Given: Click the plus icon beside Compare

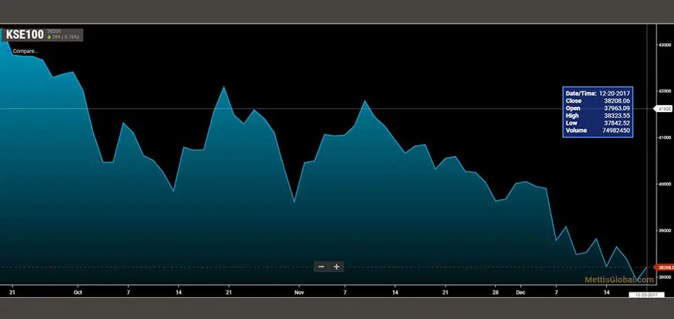Looking at the screenshot, I should [x=9, y=51].
